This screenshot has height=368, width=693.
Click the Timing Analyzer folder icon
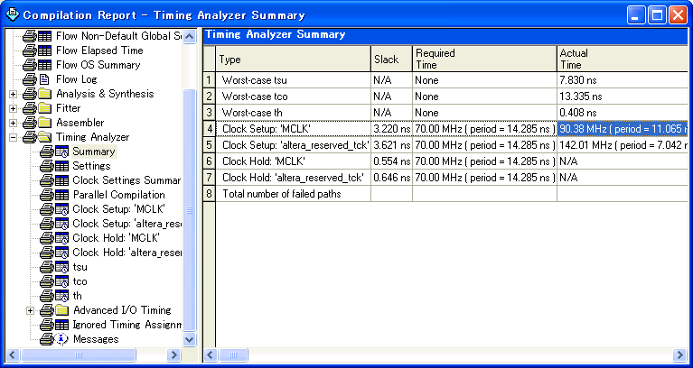click(x=44, y=137)
